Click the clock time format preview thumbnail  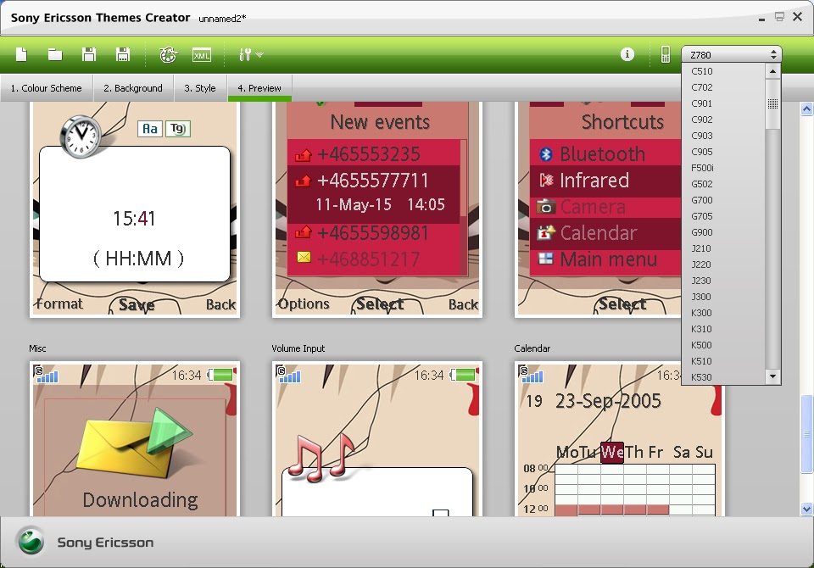click(x=135, y=209)
